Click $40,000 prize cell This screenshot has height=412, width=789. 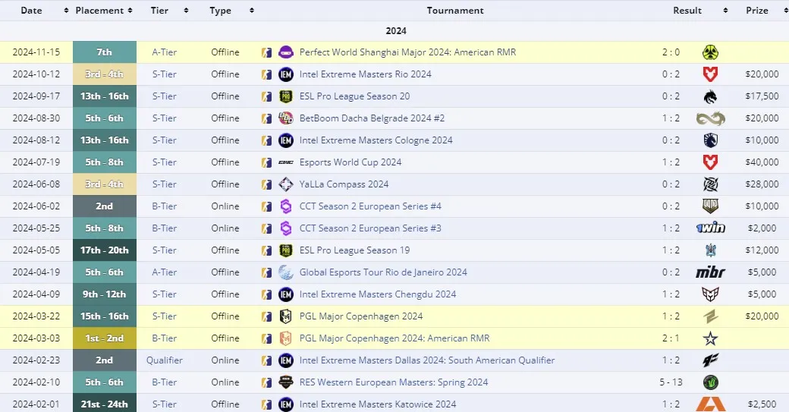(762, 162)
